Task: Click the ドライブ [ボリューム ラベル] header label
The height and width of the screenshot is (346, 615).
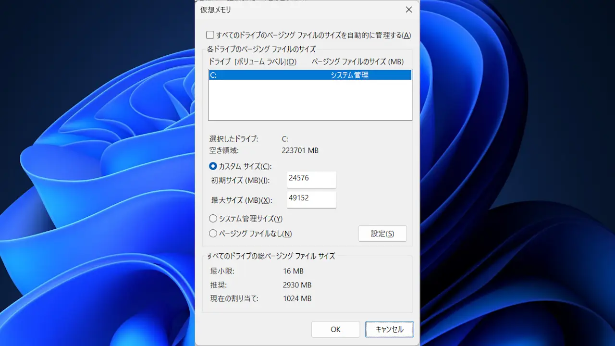Action: (252, 62)
